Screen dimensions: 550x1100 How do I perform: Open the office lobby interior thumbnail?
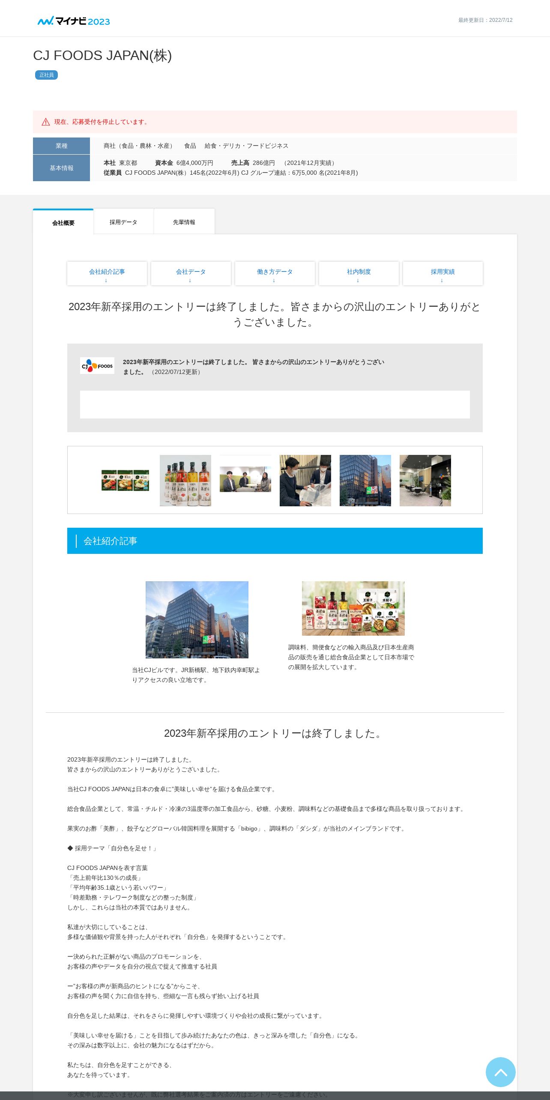(x=425, y=480)
